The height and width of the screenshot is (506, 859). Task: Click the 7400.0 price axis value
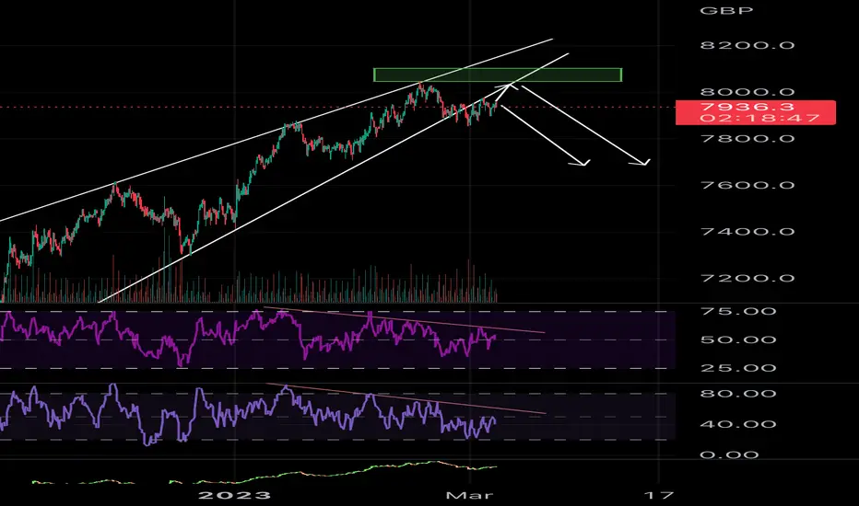pos(747,232)
